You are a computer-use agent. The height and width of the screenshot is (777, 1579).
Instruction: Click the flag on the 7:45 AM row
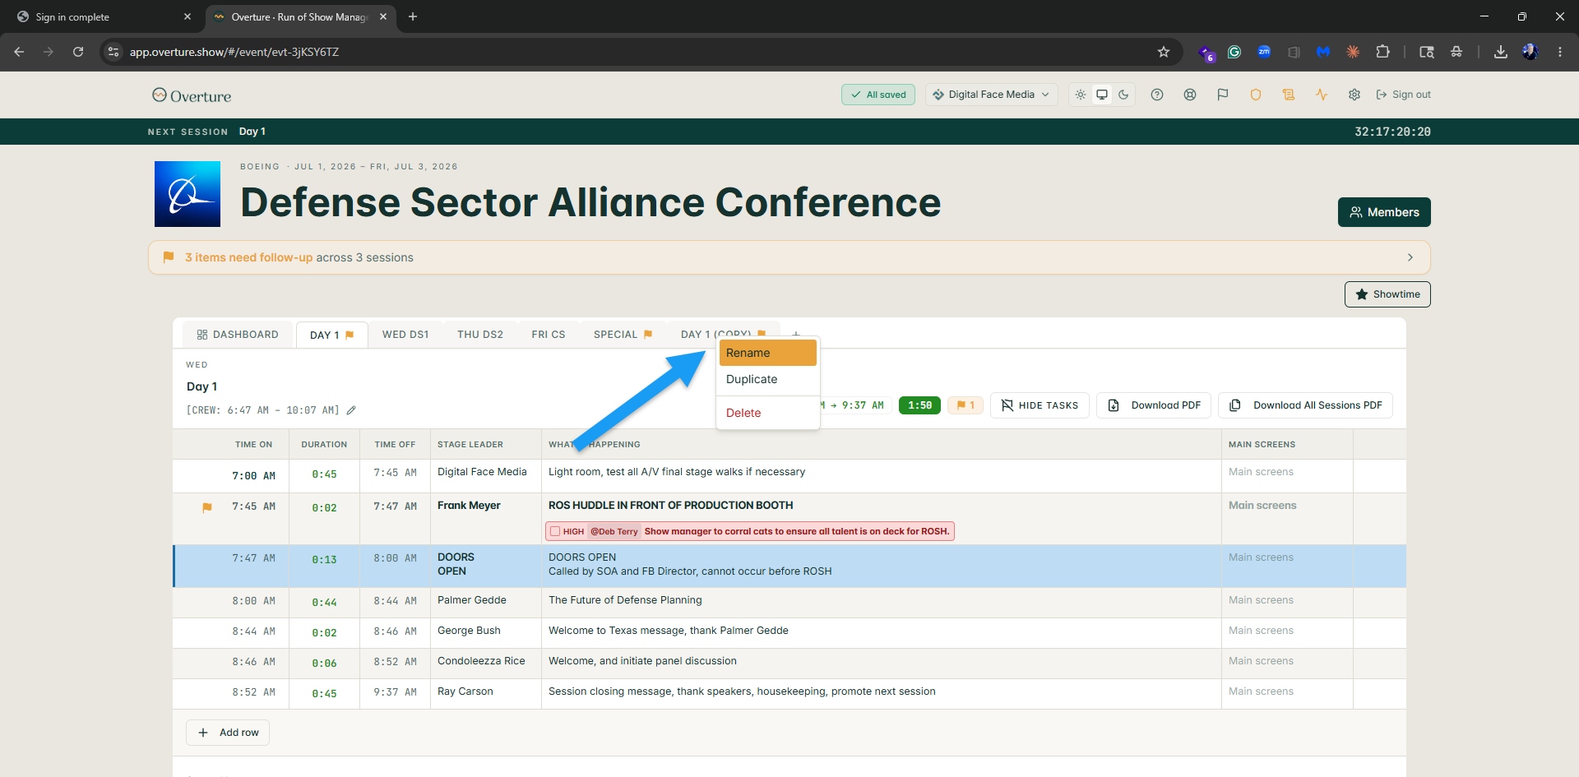tap(207, 507)
